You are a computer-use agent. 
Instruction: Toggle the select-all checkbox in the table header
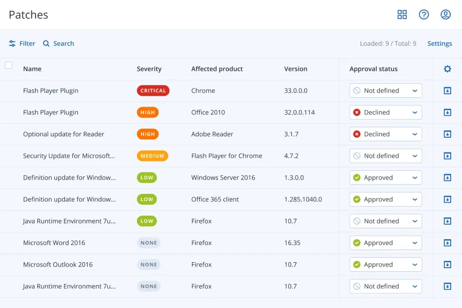8,65
